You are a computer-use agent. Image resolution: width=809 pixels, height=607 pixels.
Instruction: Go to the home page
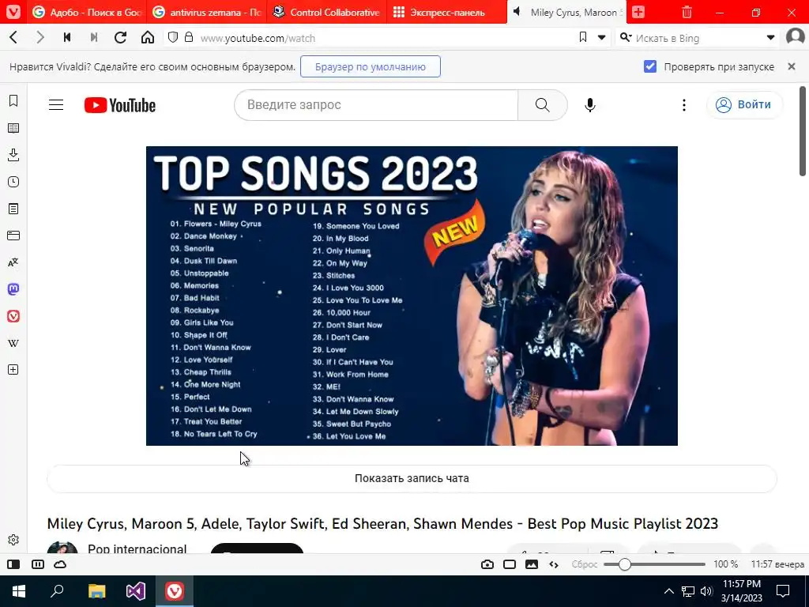(x=148, y=37)
